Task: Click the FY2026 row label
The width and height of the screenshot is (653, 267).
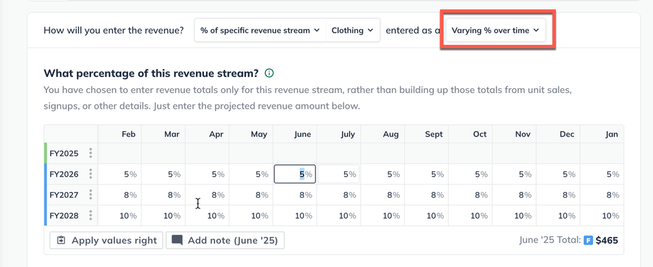Action: 64,174
